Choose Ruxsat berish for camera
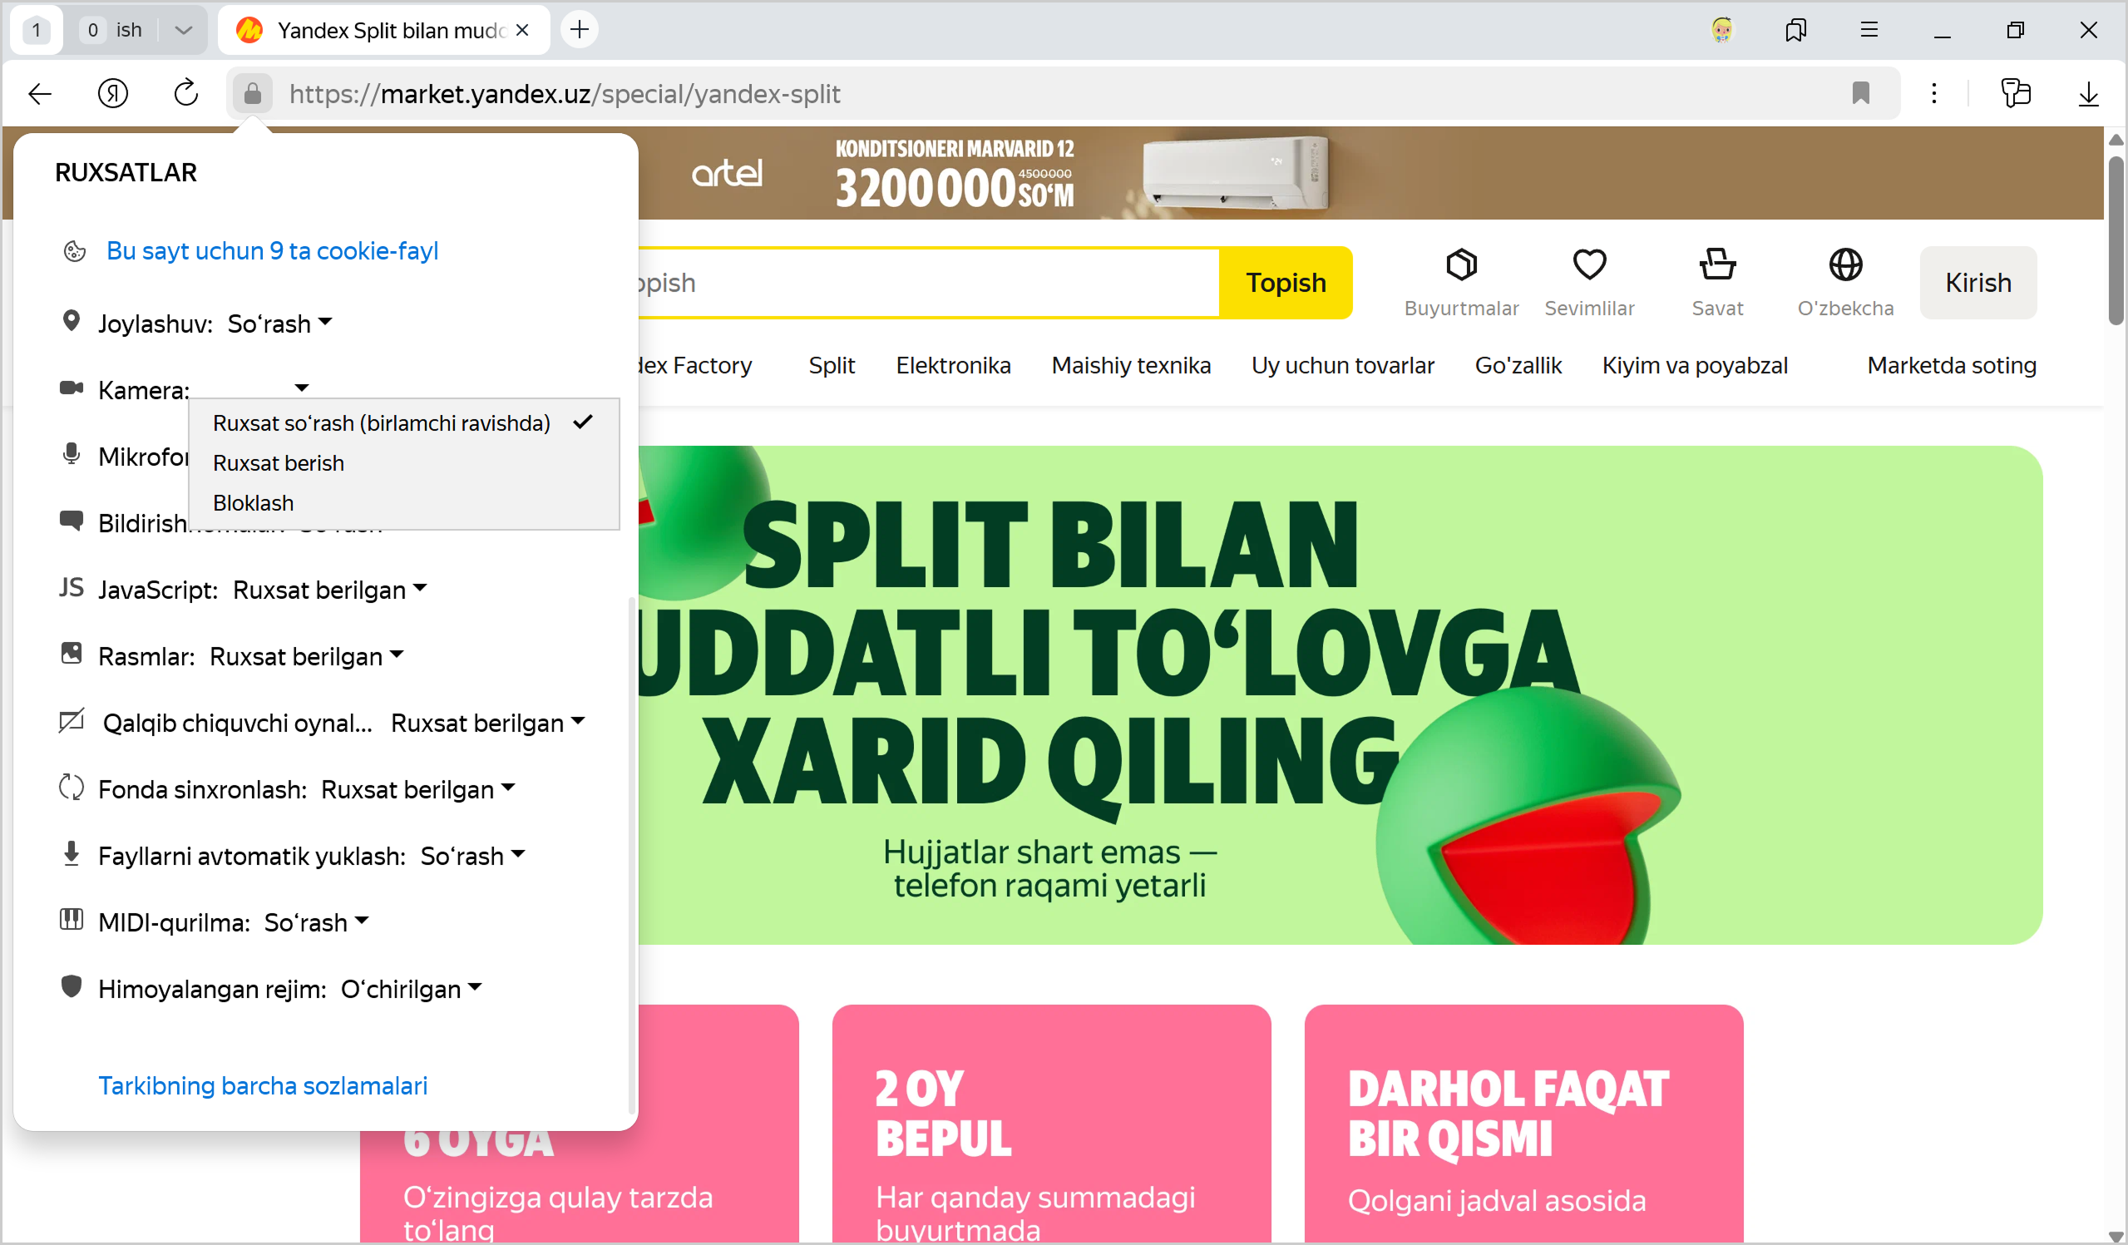Viewport: 2128px width, 1245px height. point(279,463)
